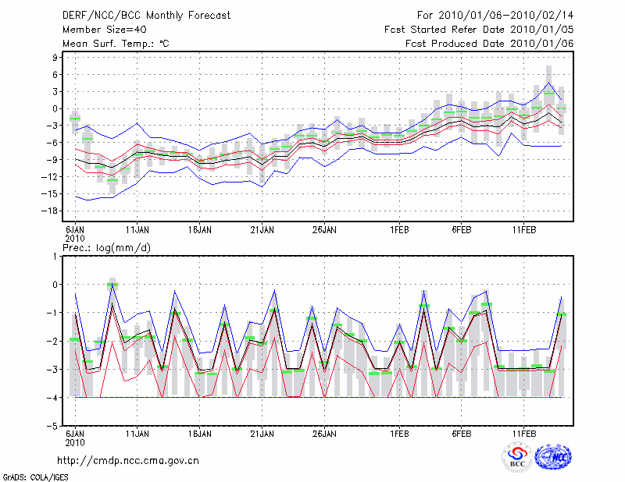
Task: Click the Prec.: log(mm/d) label
Action: pyautogui.click(x=105, y=246)
